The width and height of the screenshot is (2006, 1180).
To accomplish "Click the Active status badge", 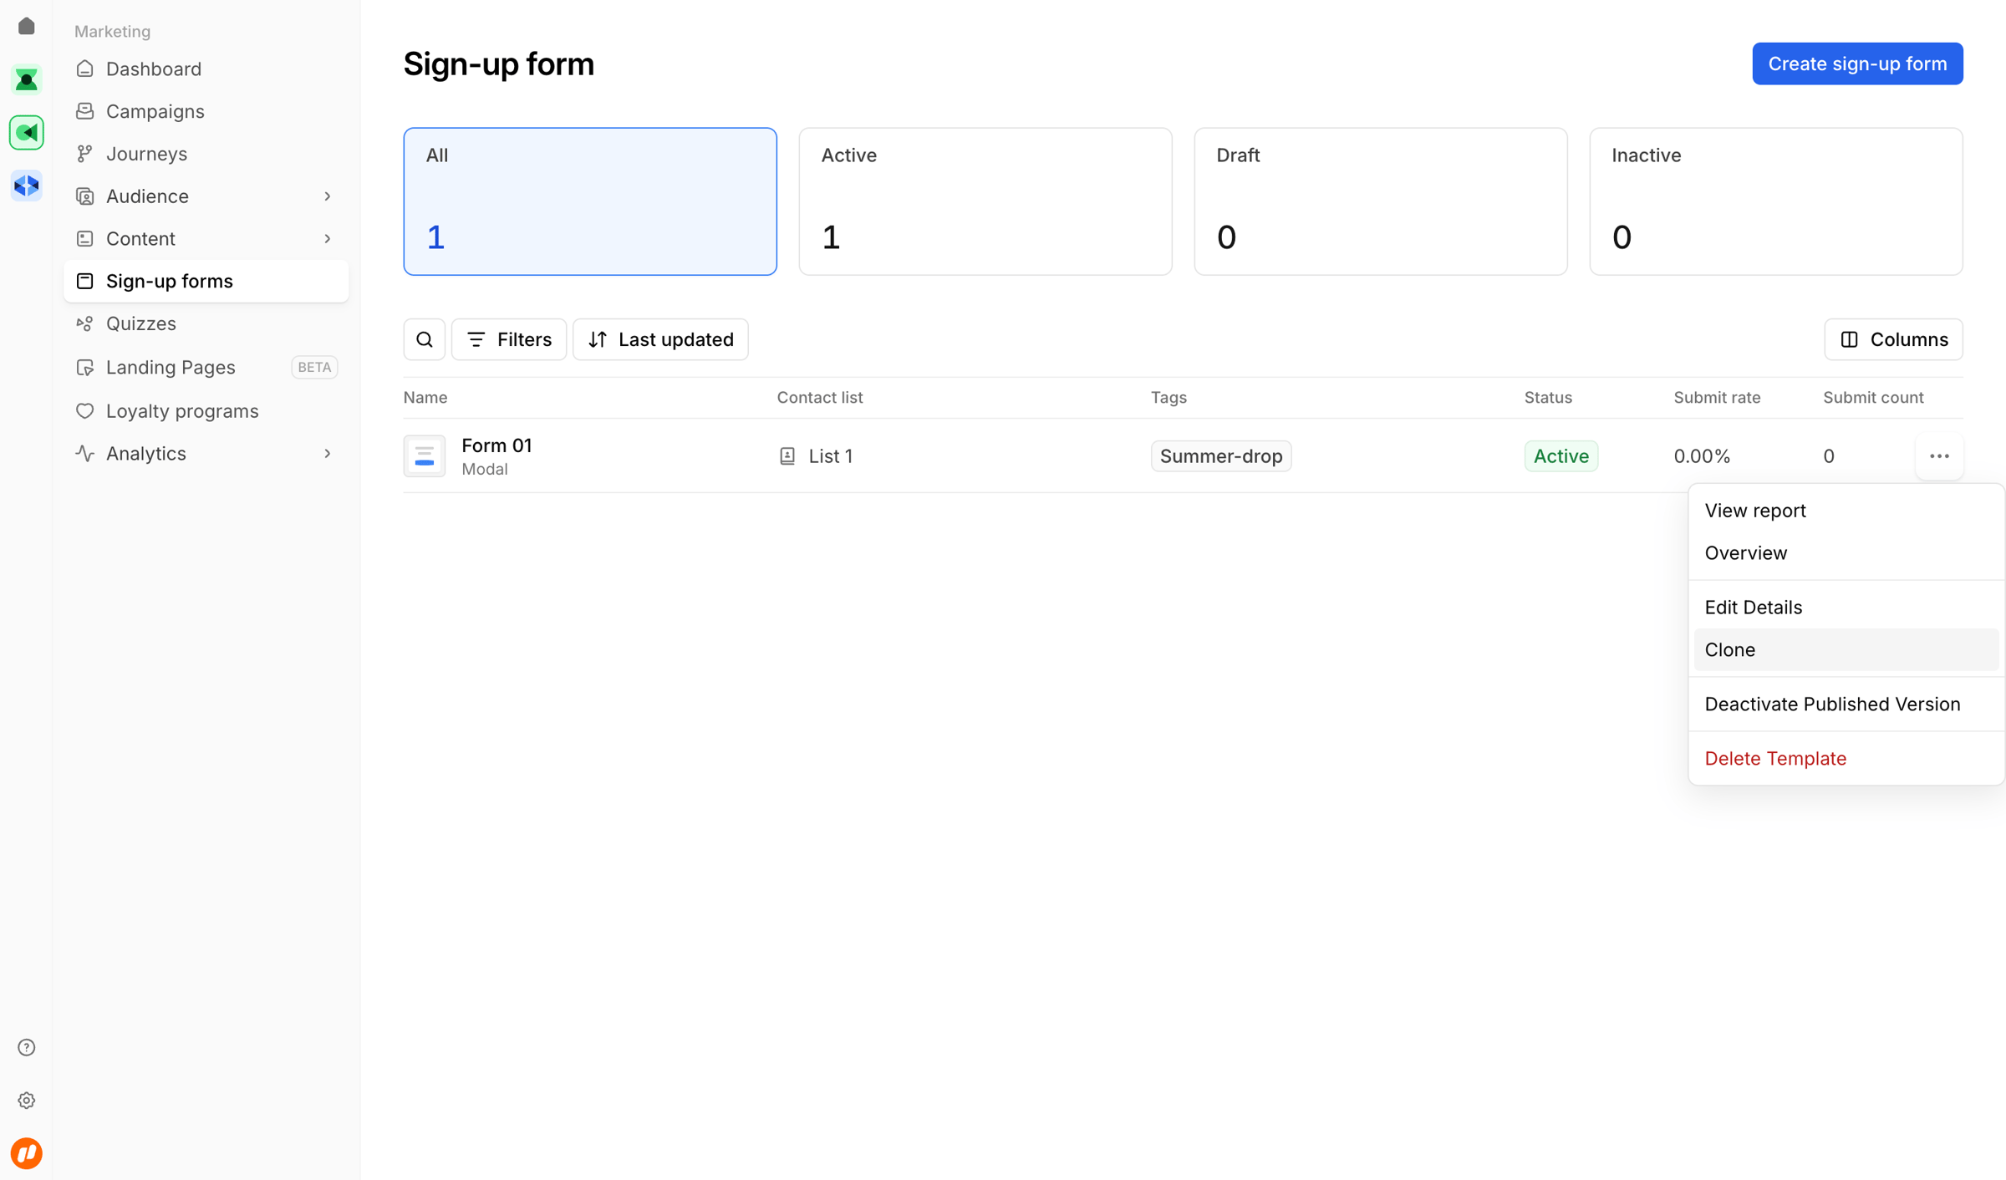I will (1561, 456).
